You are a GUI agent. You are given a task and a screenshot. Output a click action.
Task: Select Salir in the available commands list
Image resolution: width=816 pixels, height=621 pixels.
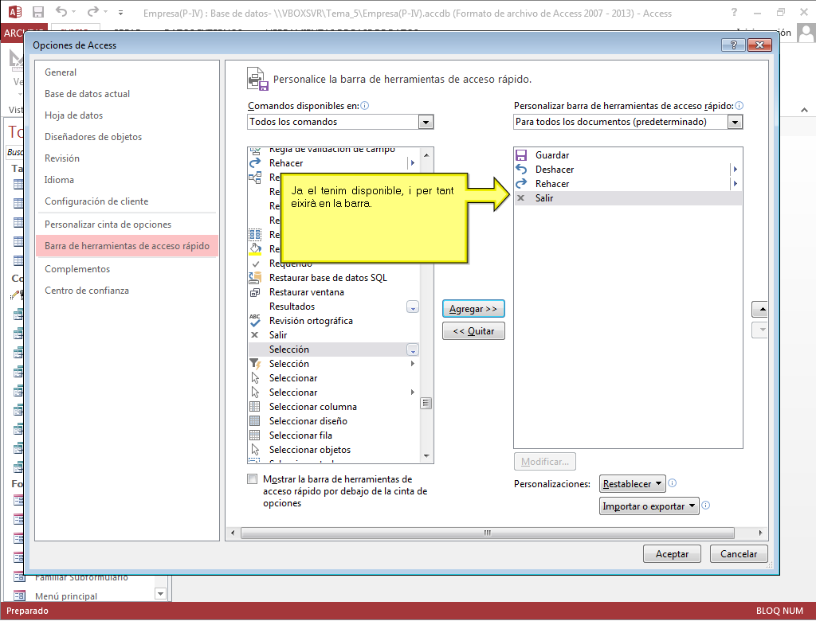pyautogui.click(x=334, y=335)
